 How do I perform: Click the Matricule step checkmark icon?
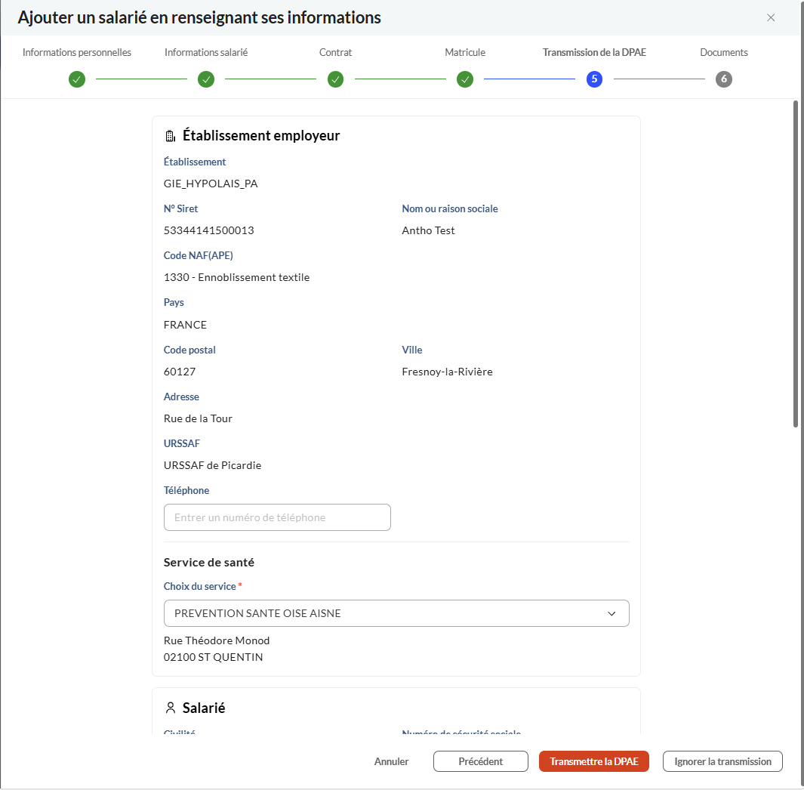465,79
